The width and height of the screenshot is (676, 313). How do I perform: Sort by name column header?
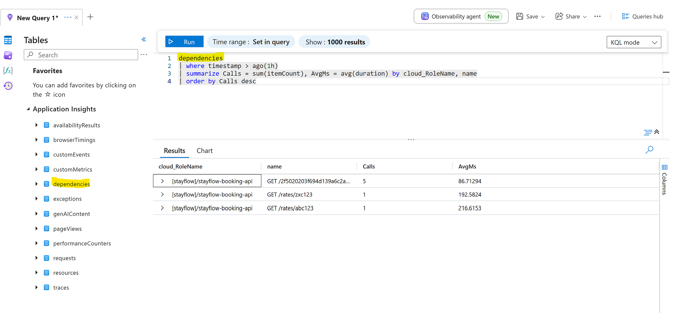coord(274,166)
